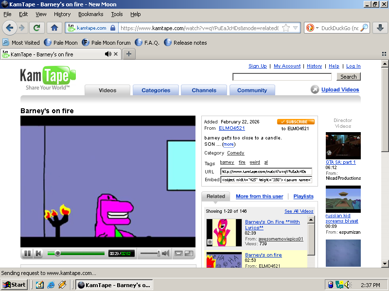This screenshot has width=389, height=291.
Task: Go back with the browser back arrow
Action: [x=10, y=28]
